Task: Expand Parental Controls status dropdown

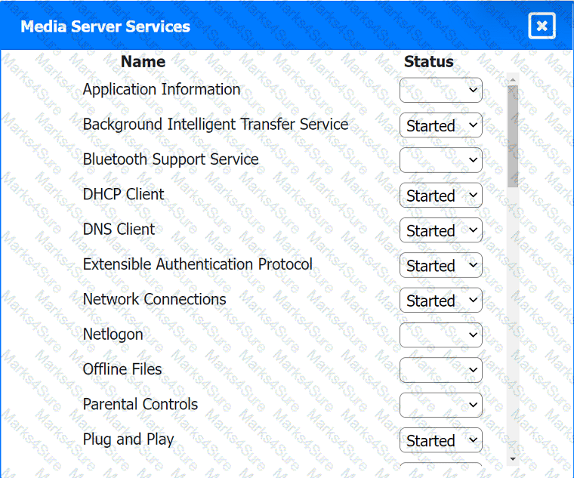Action: point(440,405)
